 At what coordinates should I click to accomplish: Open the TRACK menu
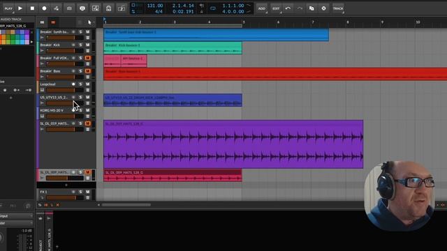coord(338,8)
